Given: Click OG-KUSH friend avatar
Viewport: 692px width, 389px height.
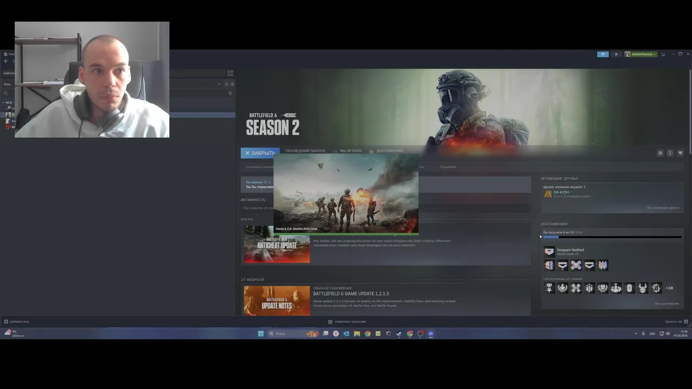Looking at the screenshot, I should (548, 194).
